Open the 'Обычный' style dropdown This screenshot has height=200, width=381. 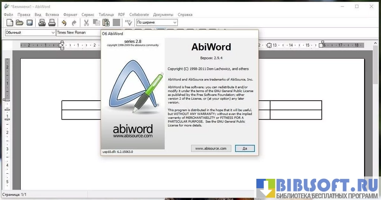(53, 32)
